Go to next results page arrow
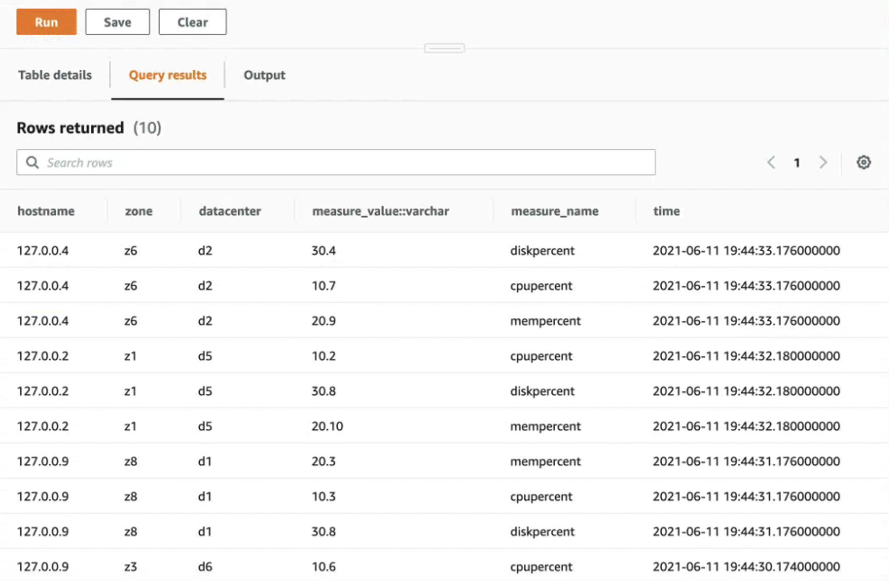The height and width of the screenshot is (581, 889). click(x=823, y=162)
